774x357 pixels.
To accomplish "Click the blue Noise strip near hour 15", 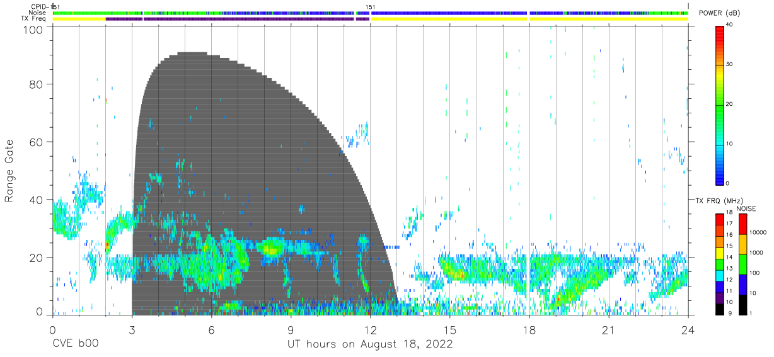I will coord(449,13).
